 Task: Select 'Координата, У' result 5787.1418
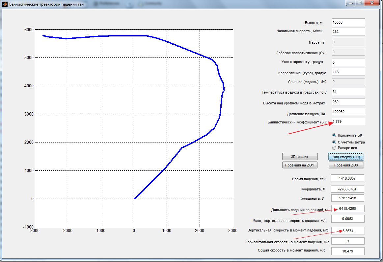[x=347, y=198]
